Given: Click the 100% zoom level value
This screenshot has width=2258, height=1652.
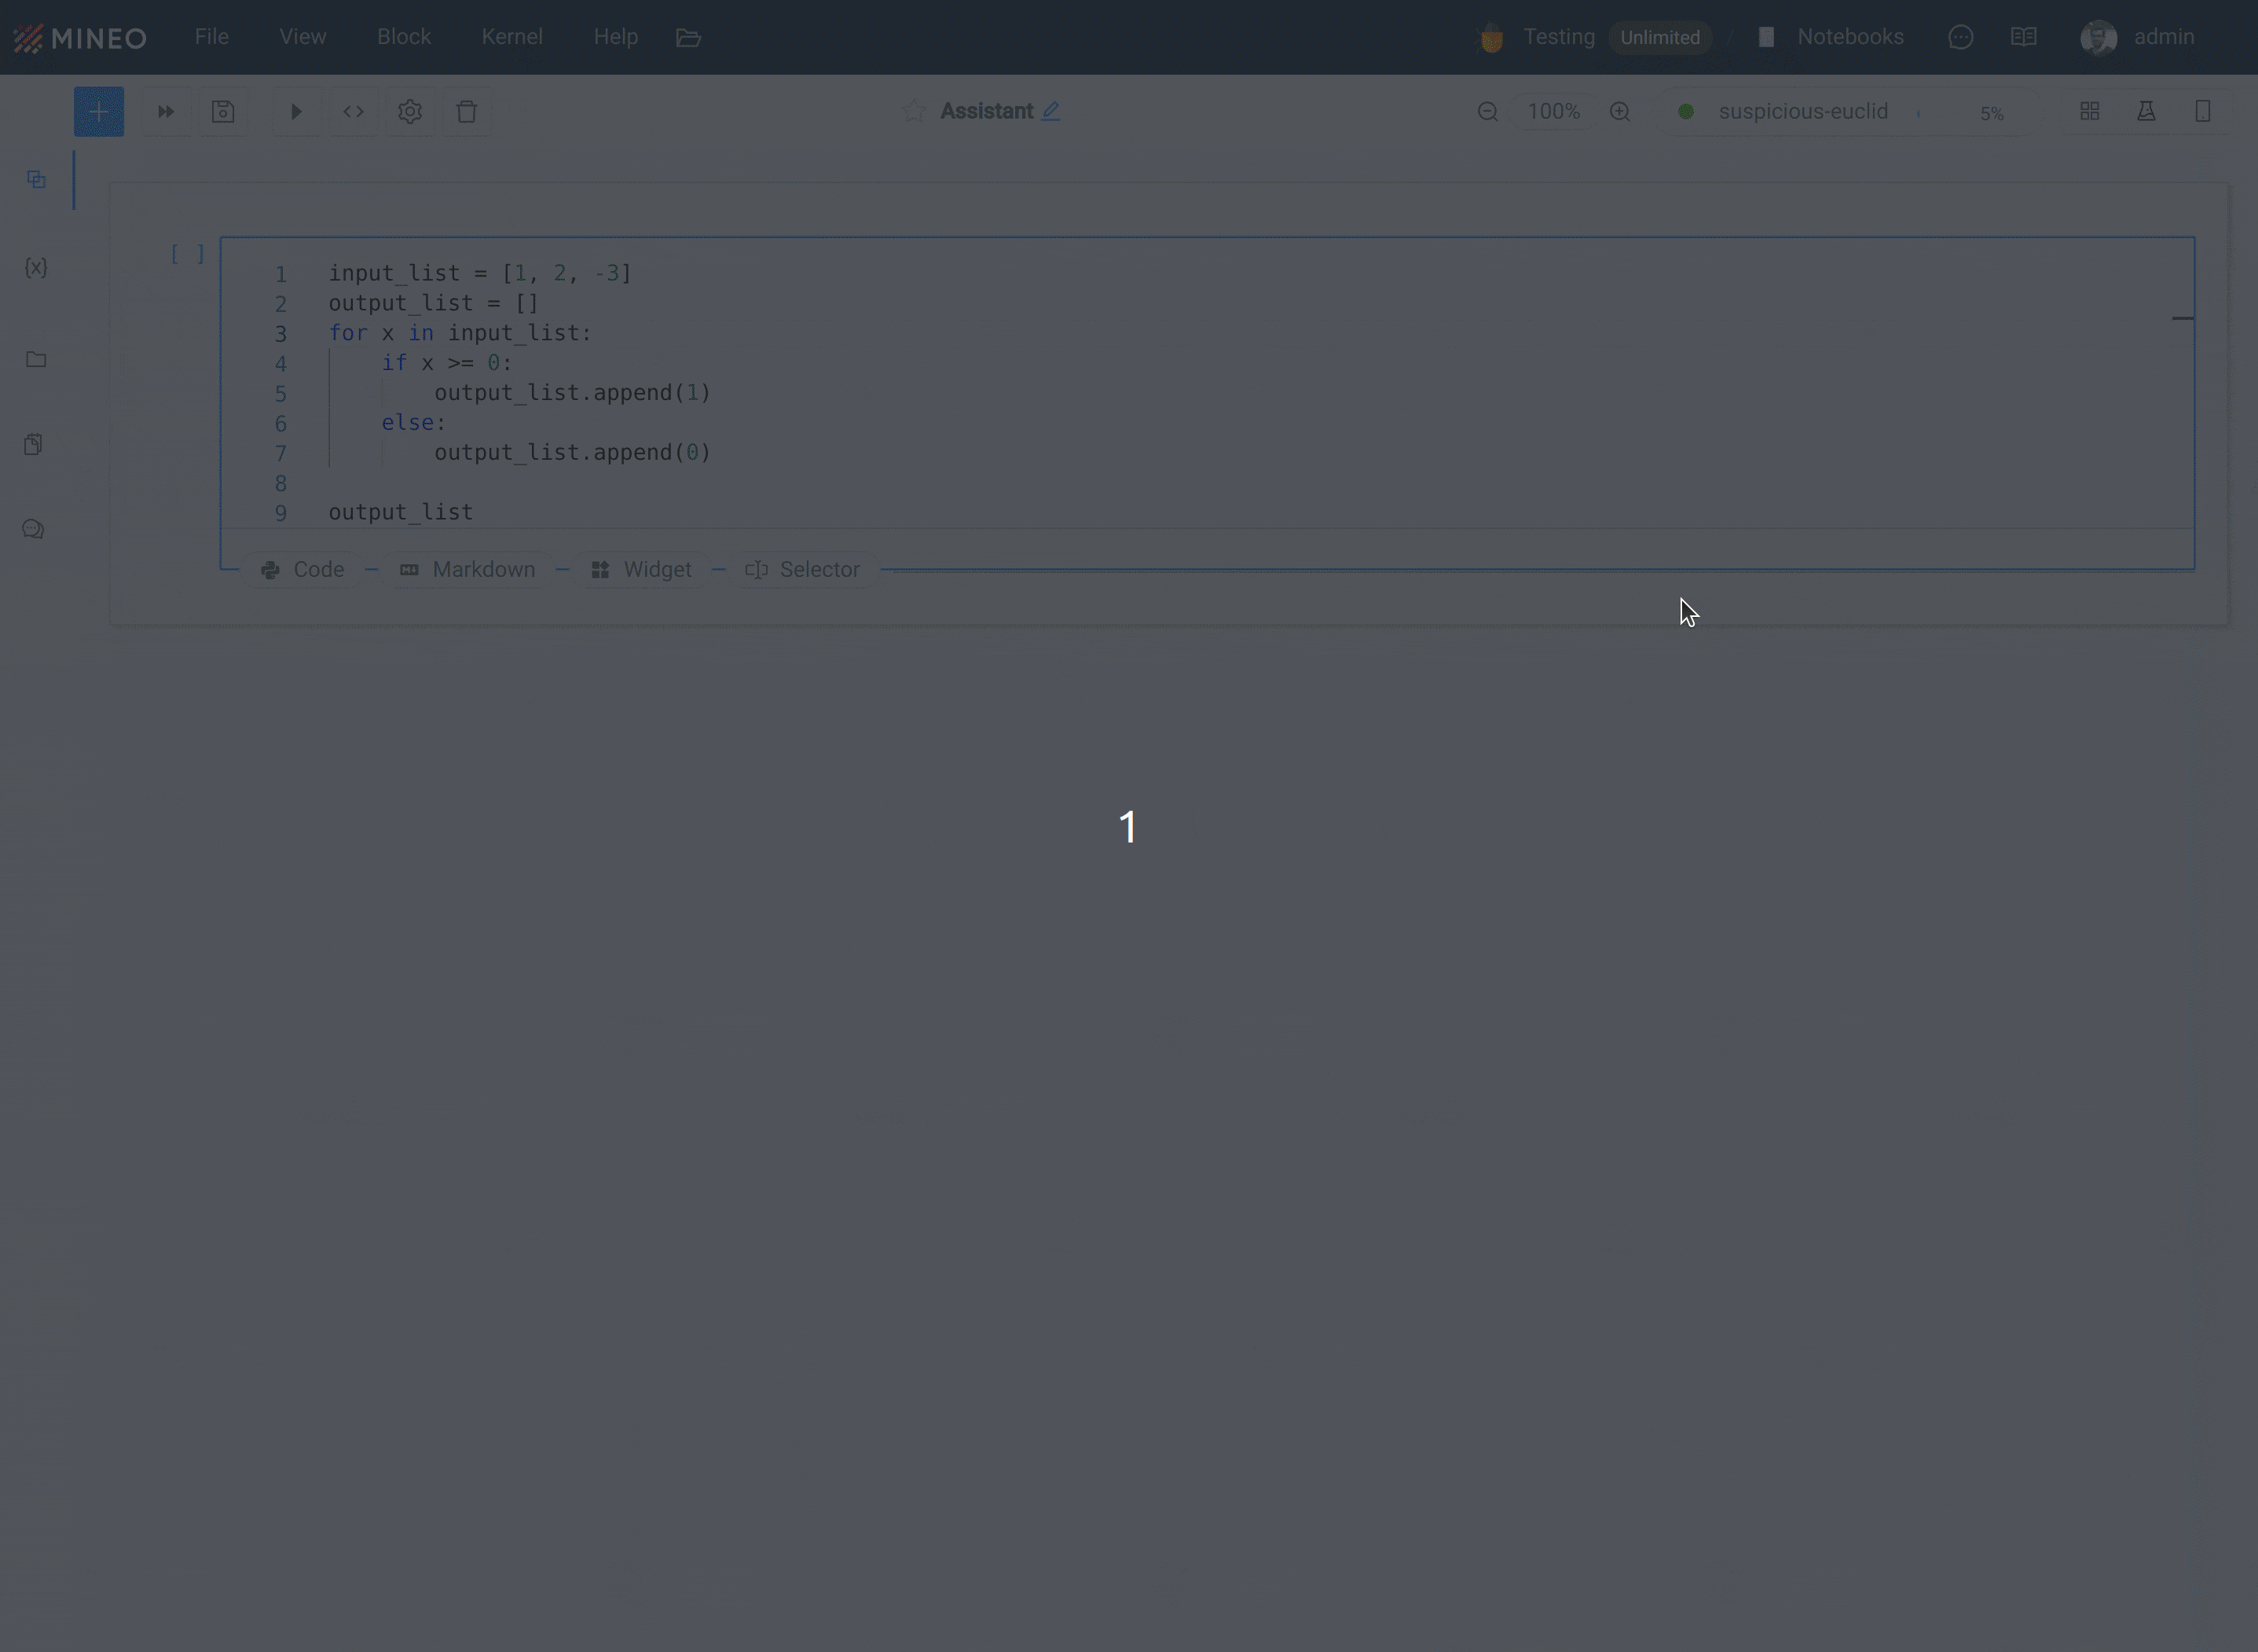Looking at the screenshot, I should 1553,111.
